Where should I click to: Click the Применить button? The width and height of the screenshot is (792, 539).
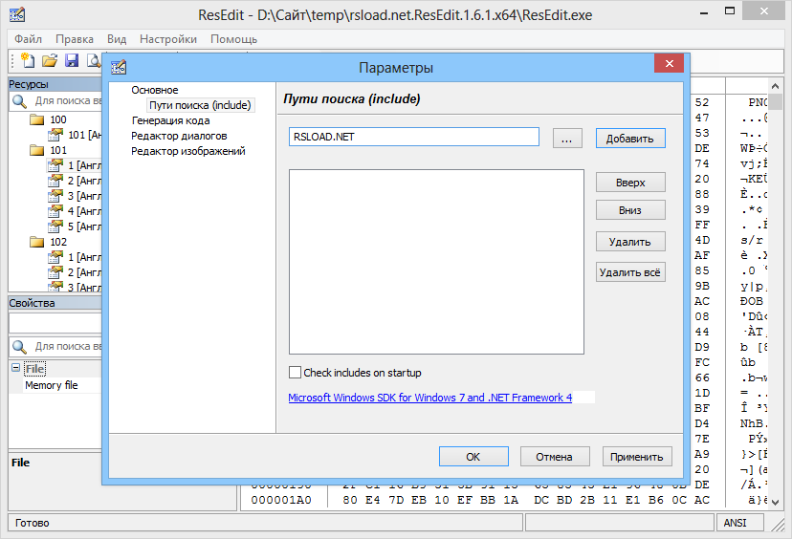point(637,456)
